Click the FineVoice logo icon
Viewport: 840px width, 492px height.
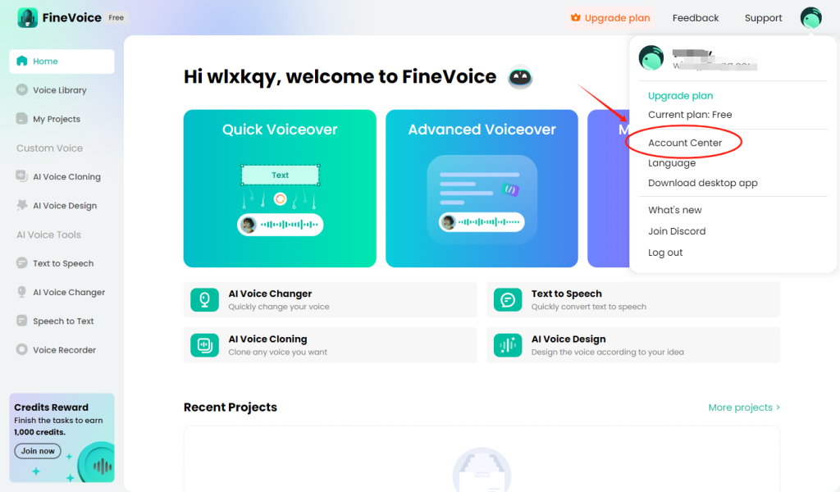coord(27,18)
